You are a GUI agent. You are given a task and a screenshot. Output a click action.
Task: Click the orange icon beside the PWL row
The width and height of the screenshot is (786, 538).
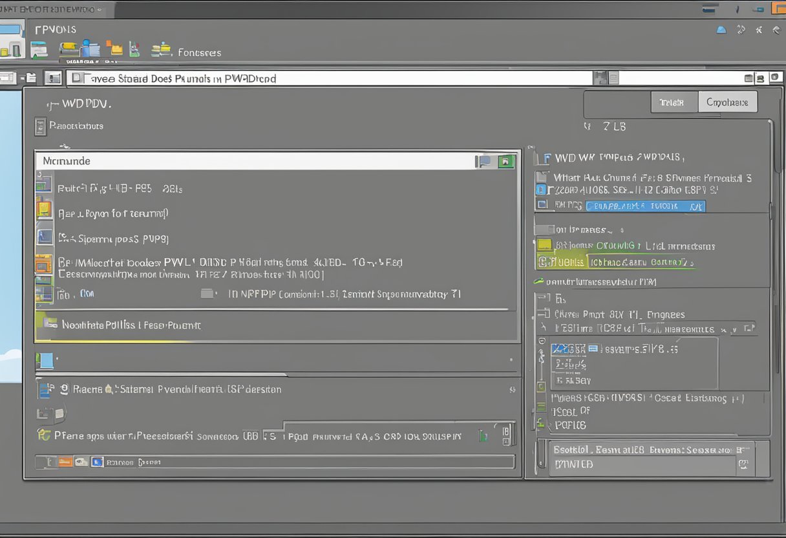[x=43, y=264]
